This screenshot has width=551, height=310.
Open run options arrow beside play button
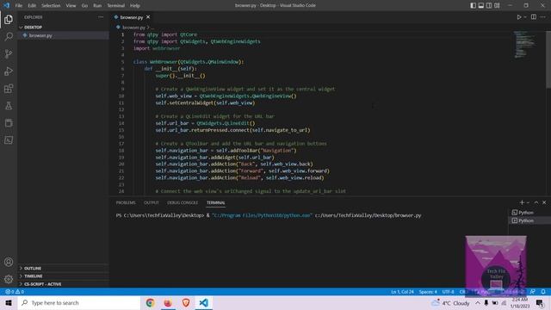pos(525,17)
